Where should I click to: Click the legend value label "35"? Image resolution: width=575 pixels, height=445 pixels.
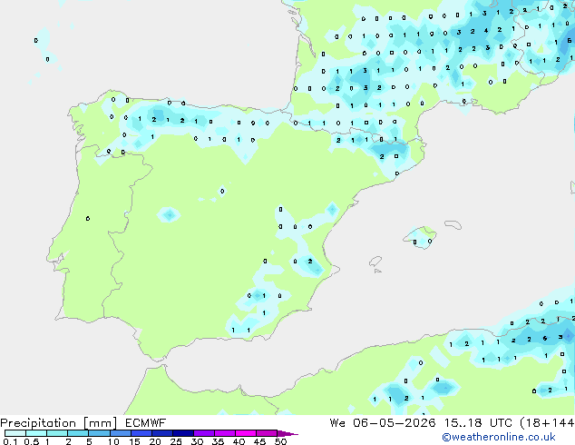coord(218,441)
